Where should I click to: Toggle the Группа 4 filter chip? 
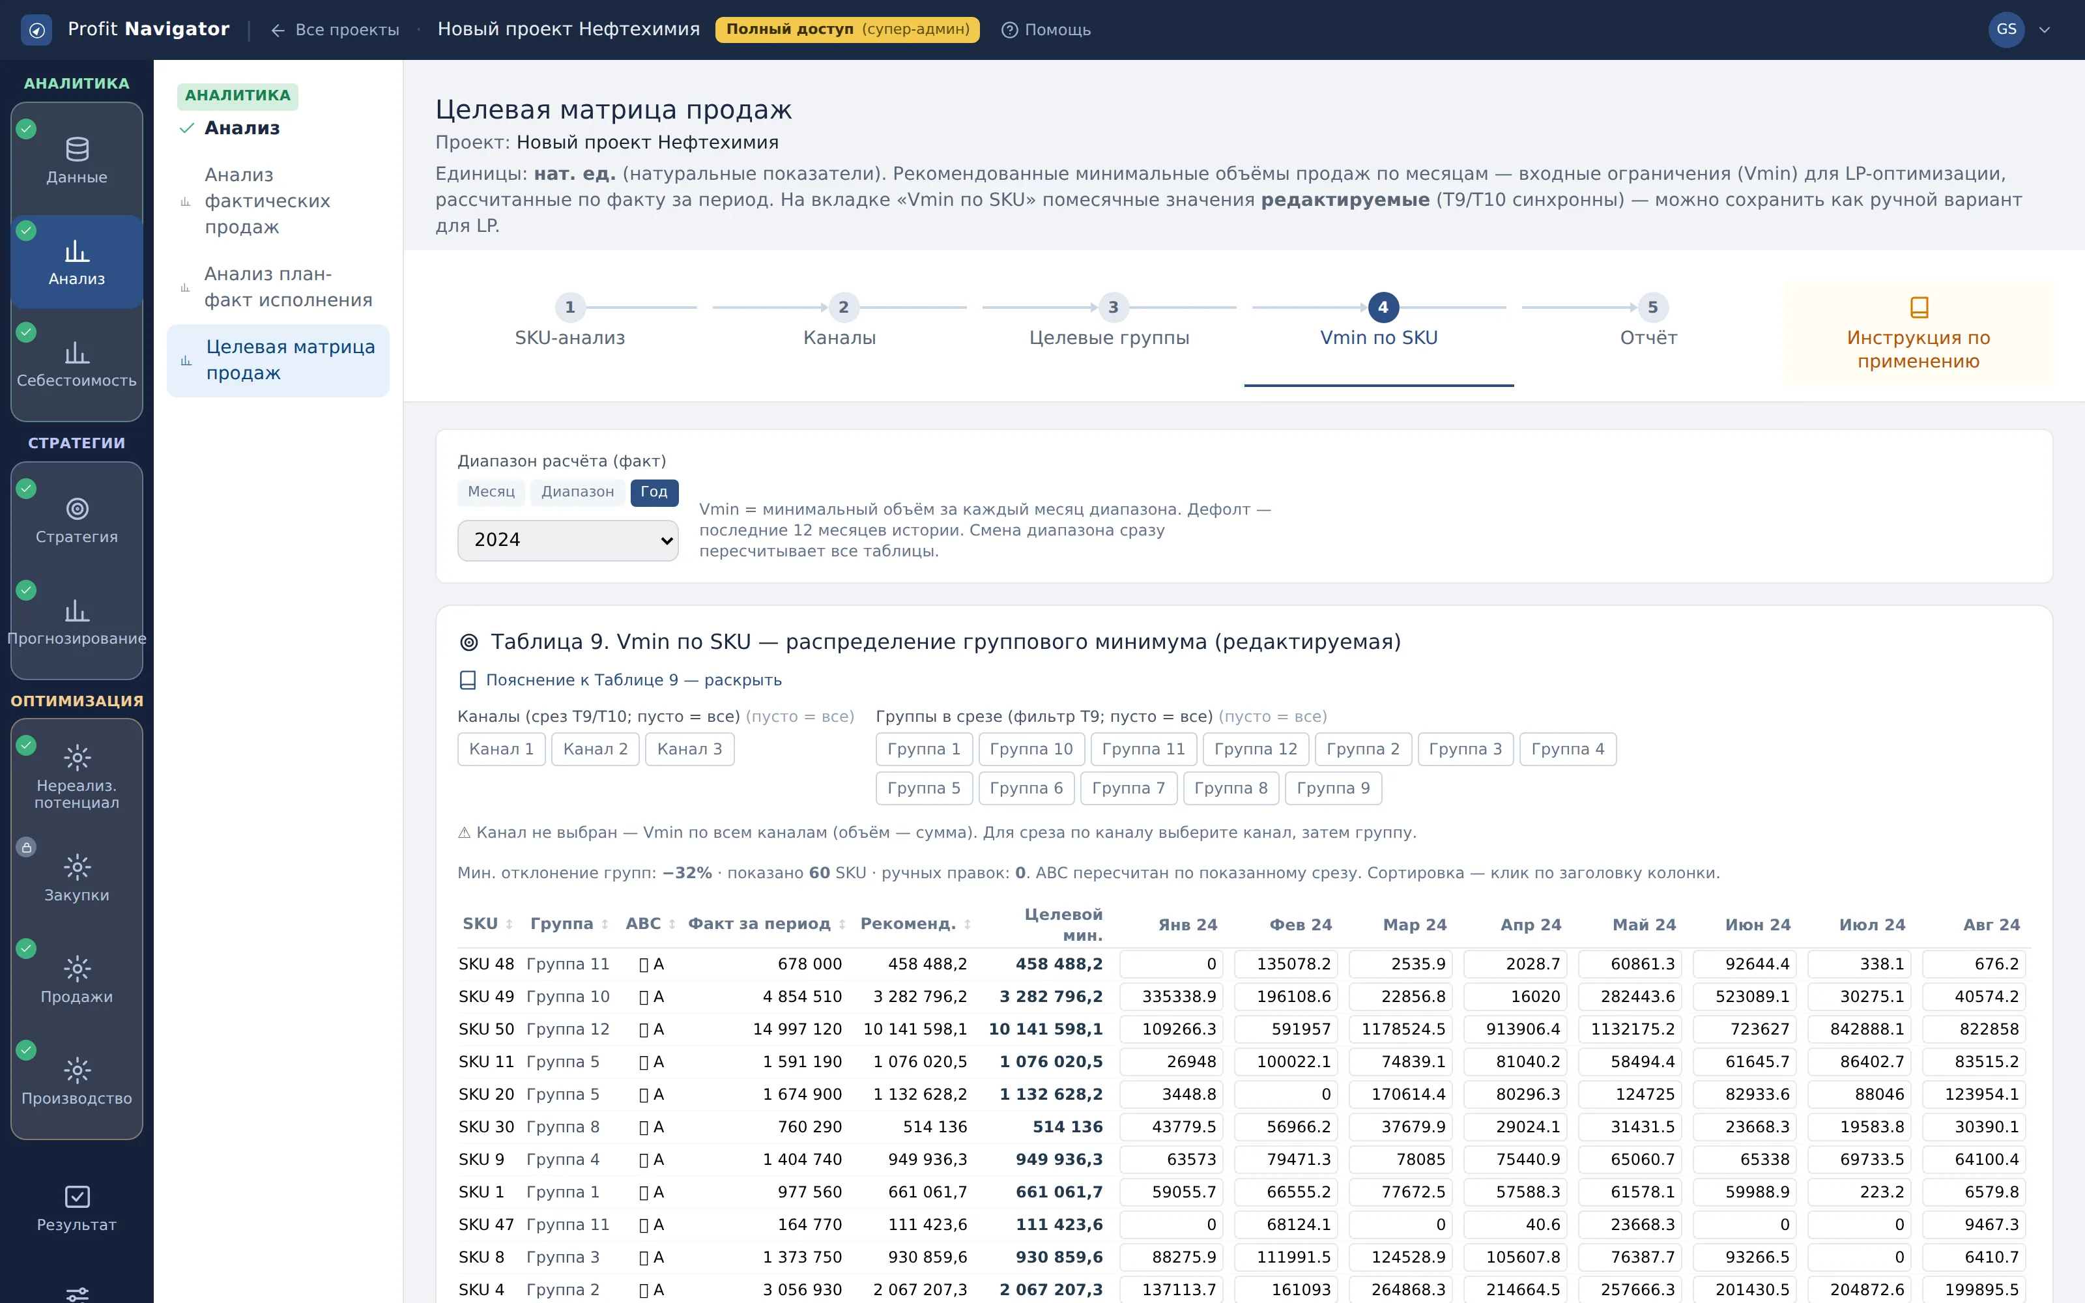coord(1567,749)
